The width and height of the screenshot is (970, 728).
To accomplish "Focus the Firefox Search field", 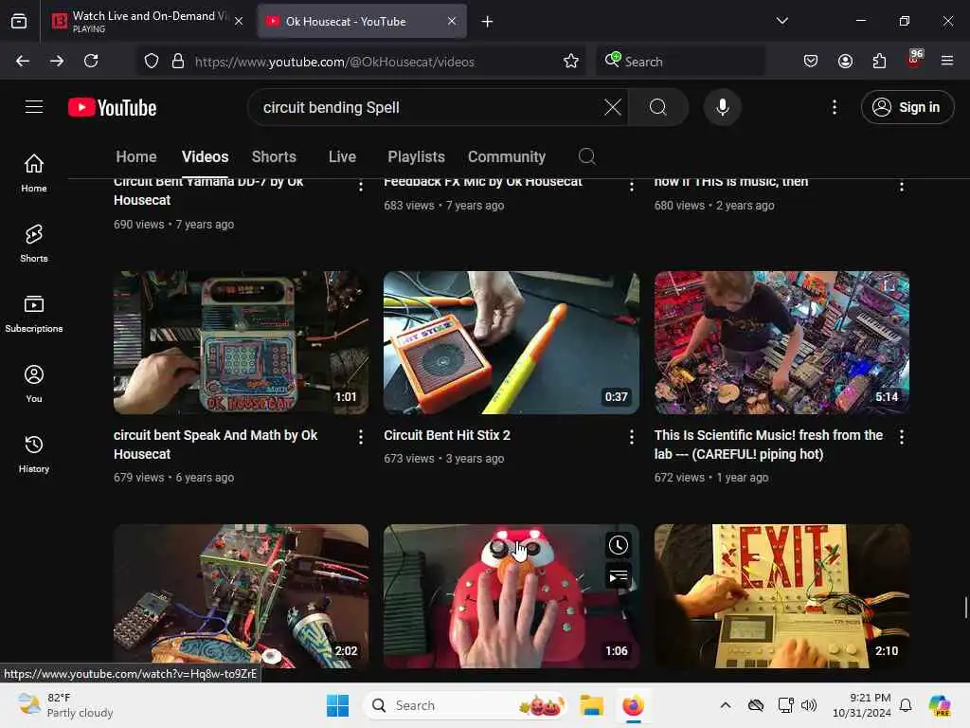I will pyautogui.click(x=680, y=62).
